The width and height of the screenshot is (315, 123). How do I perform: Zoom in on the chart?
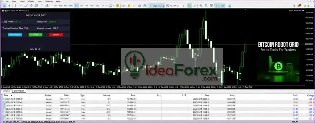[x=201, y=6]
